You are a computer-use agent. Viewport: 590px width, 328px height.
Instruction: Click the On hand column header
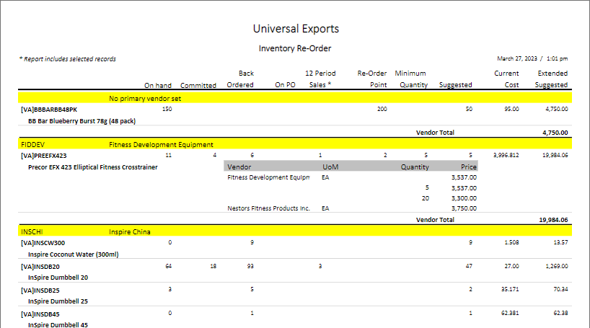(158, 85)
